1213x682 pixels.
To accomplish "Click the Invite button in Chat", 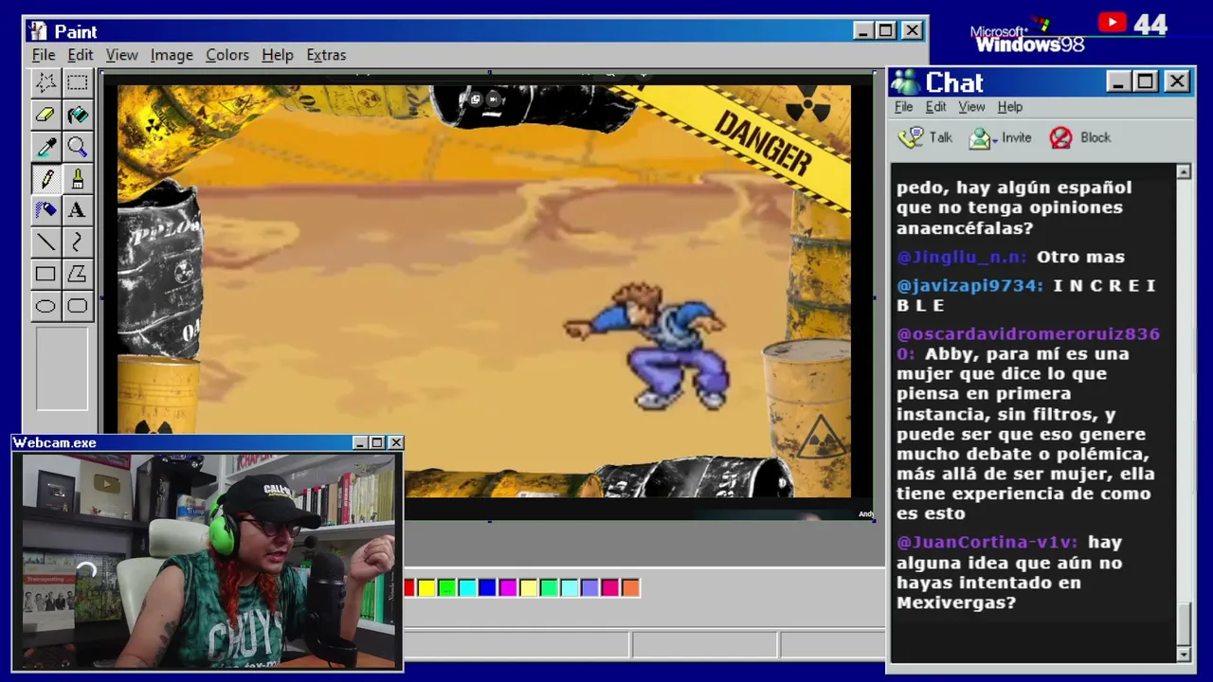I will click(1000, 138).
